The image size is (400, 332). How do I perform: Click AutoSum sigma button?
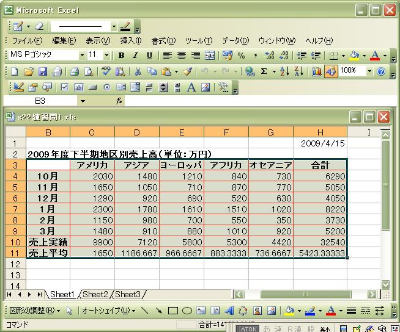264,71
